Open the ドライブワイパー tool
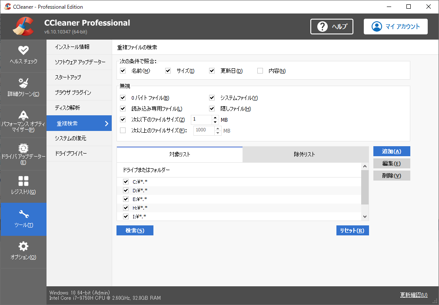This screenshot has width=439, height=305. click(x=79, y=153)
